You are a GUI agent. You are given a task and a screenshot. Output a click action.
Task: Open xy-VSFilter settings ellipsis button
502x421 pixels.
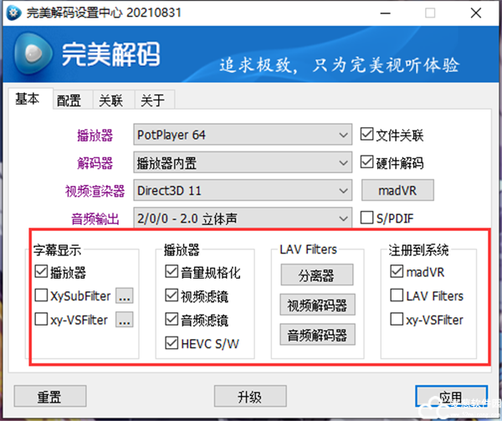pyautogui.click(x=125, y=320)
